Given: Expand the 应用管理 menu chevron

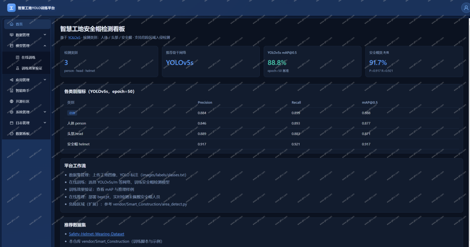Looking at the screenshot, I should [45, 80].
